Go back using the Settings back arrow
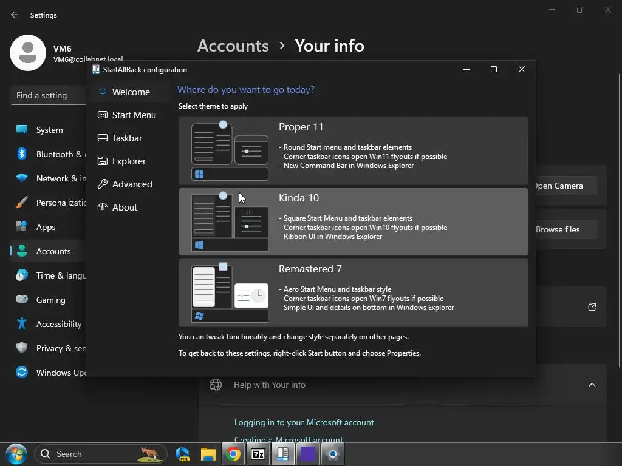The width and height of the screenshot is (622, 466). pyautogui.click(x=15, y=15)
